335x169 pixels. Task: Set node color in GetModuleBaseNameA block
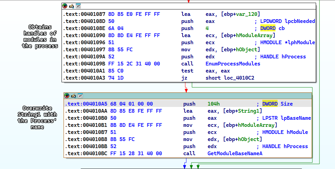tap(67, 96)
